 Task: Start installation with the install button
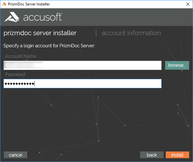pyautogui.click(x=177, y=155)
